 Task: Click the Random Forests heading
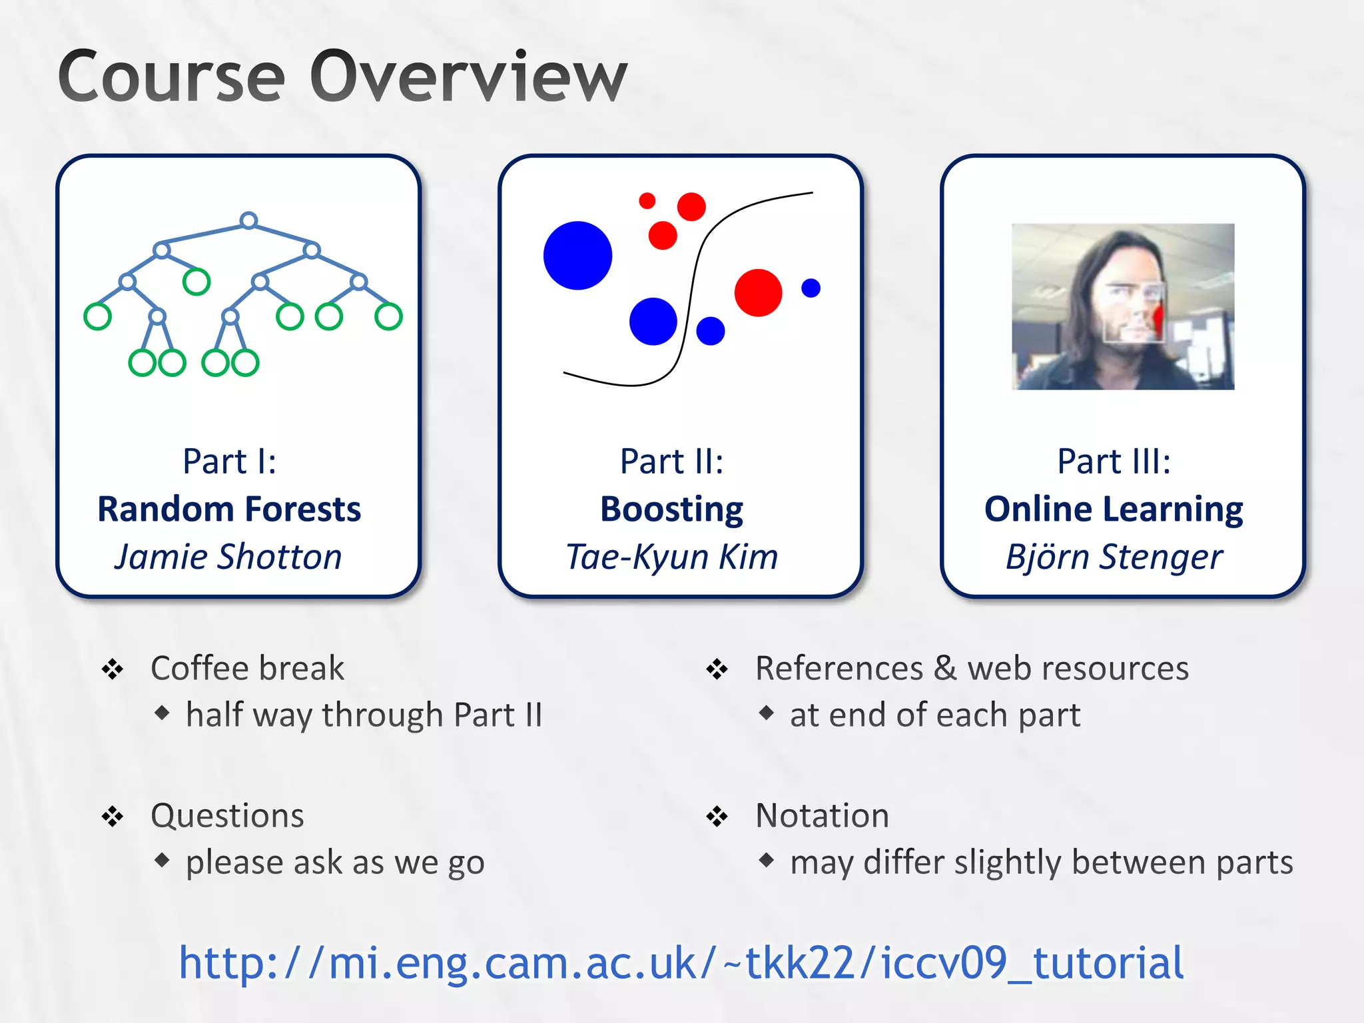tap(229, 510)
